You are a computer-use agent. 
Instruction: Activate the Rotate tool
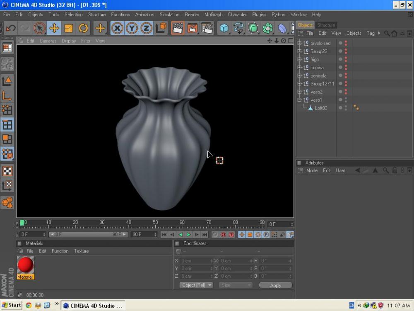83,28
